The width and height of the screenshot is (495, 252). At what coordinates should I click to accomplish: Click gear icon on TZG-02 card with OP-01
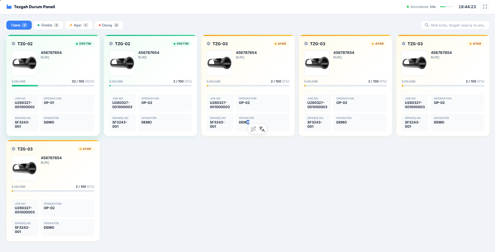coord(13,44)
